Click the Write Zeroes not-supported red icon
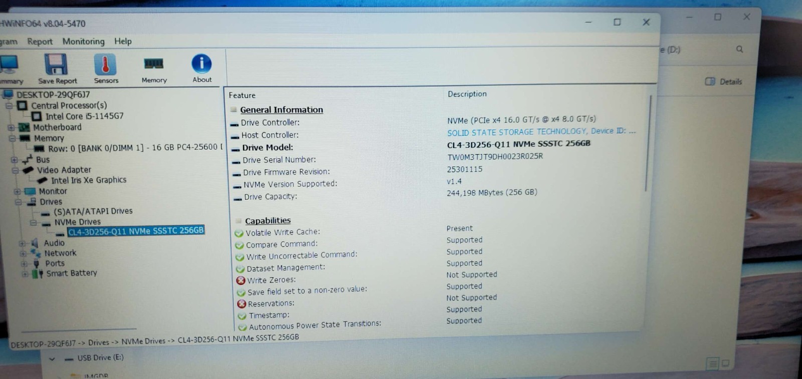802x379 pixels. 241,280
